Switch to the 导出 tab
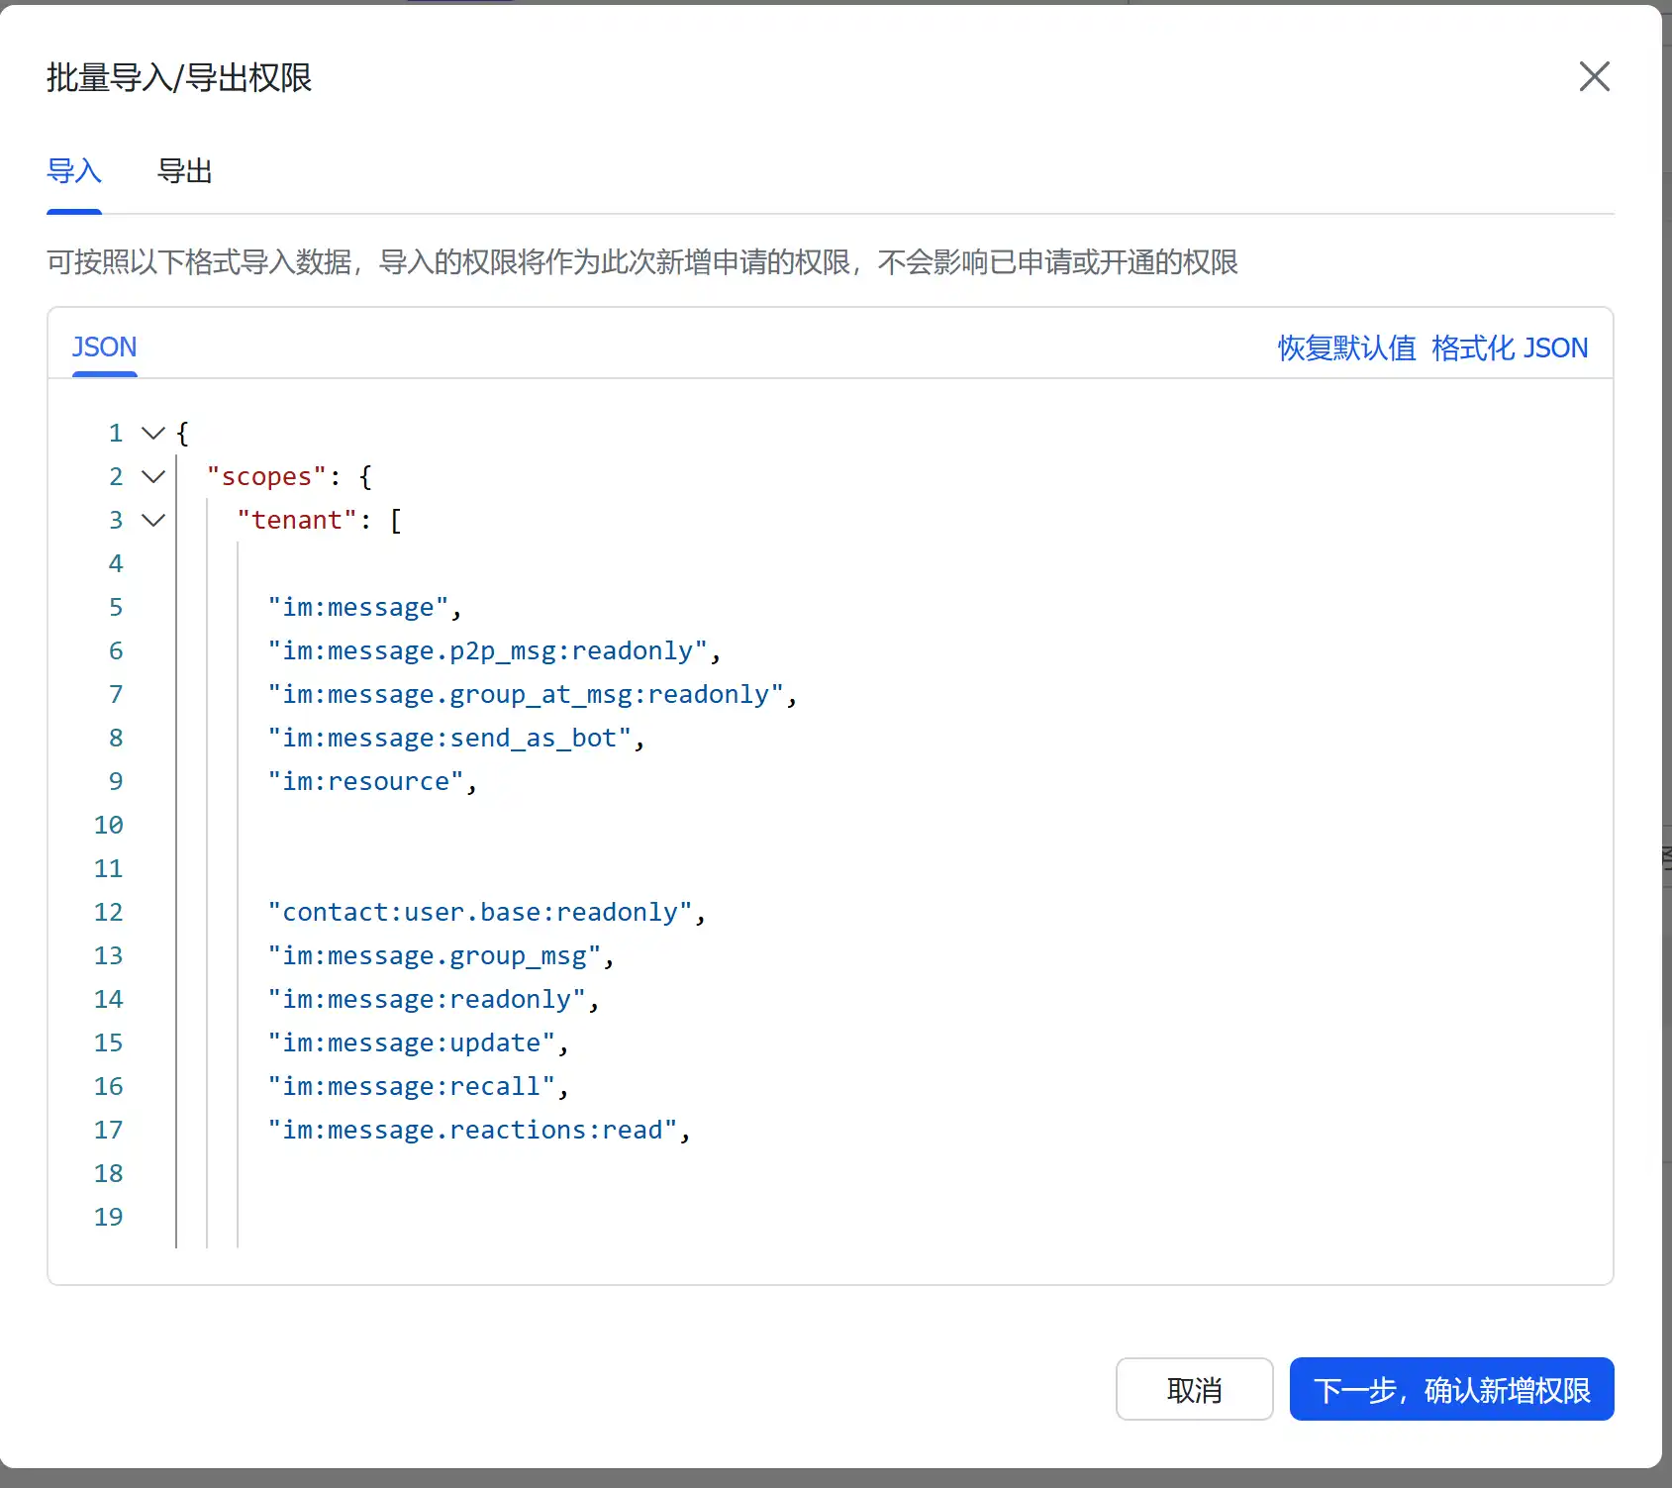The width and height of the screenshot is (1672, 1488). 185,171
